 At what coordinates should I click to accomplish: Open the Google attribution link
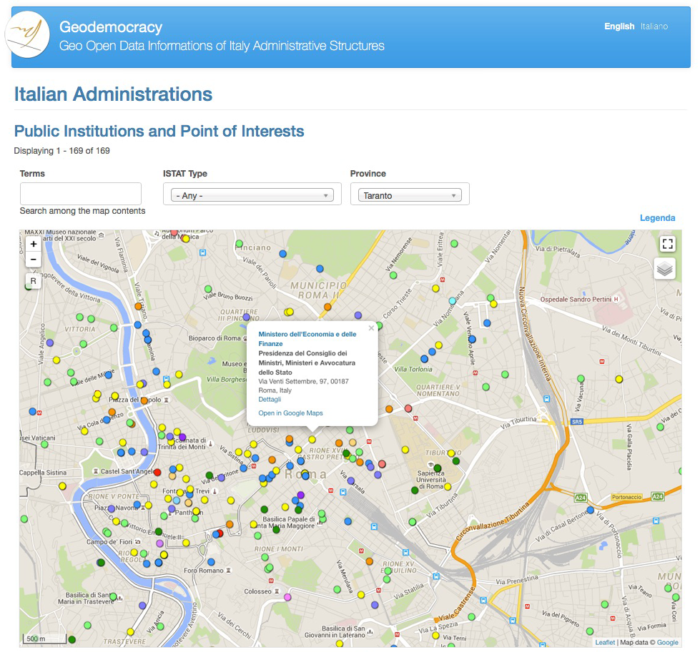pyautogui.click(x=667, y=642)
